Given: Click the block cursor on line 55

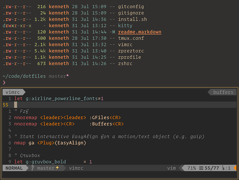Looking at the screenshot, I should pos(16,105).
